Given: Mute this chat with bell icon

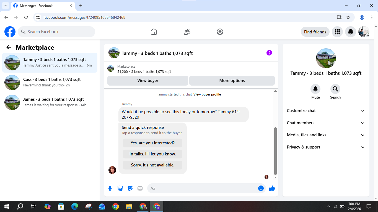Looking at the screenshot, I should click(x=315, y=89).
